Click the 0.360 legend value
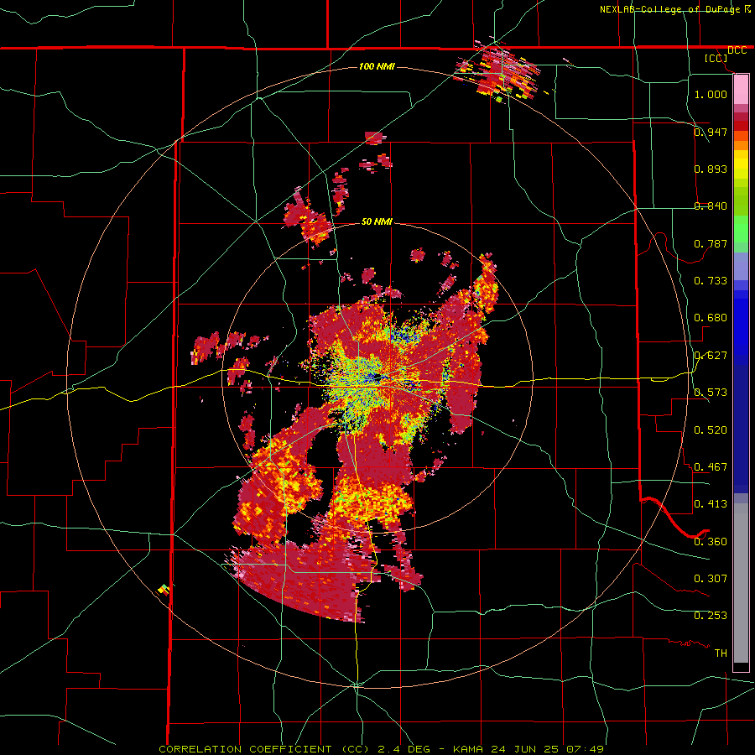The width and height of the screenshot is (755, 755). [x=711, y=541]
